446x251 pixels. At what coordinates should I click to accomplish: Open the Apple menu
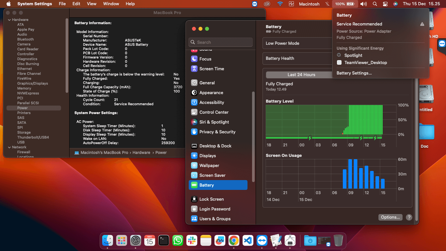(8, 4)
